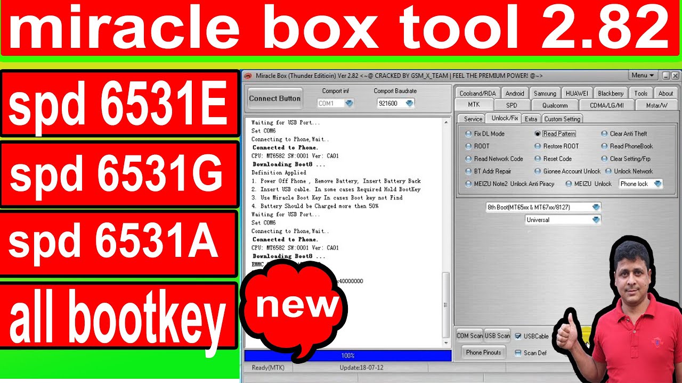Open the Mstar/W tab
The width and height of the screenshot is (682, 383).
(x=656, y=105)
